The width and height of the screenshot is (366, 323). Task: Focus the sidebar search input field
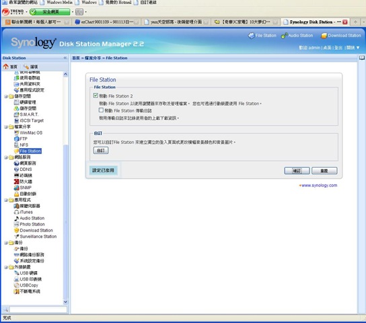point(38,310)
